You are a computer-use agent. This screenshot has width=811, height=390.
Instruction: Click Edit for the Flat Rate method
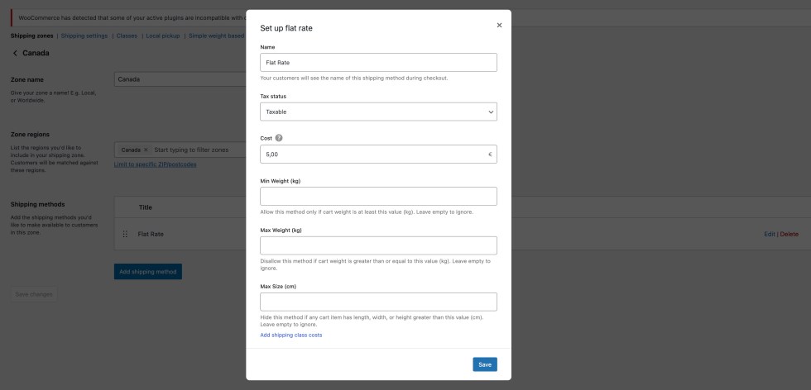click(769, 234)
